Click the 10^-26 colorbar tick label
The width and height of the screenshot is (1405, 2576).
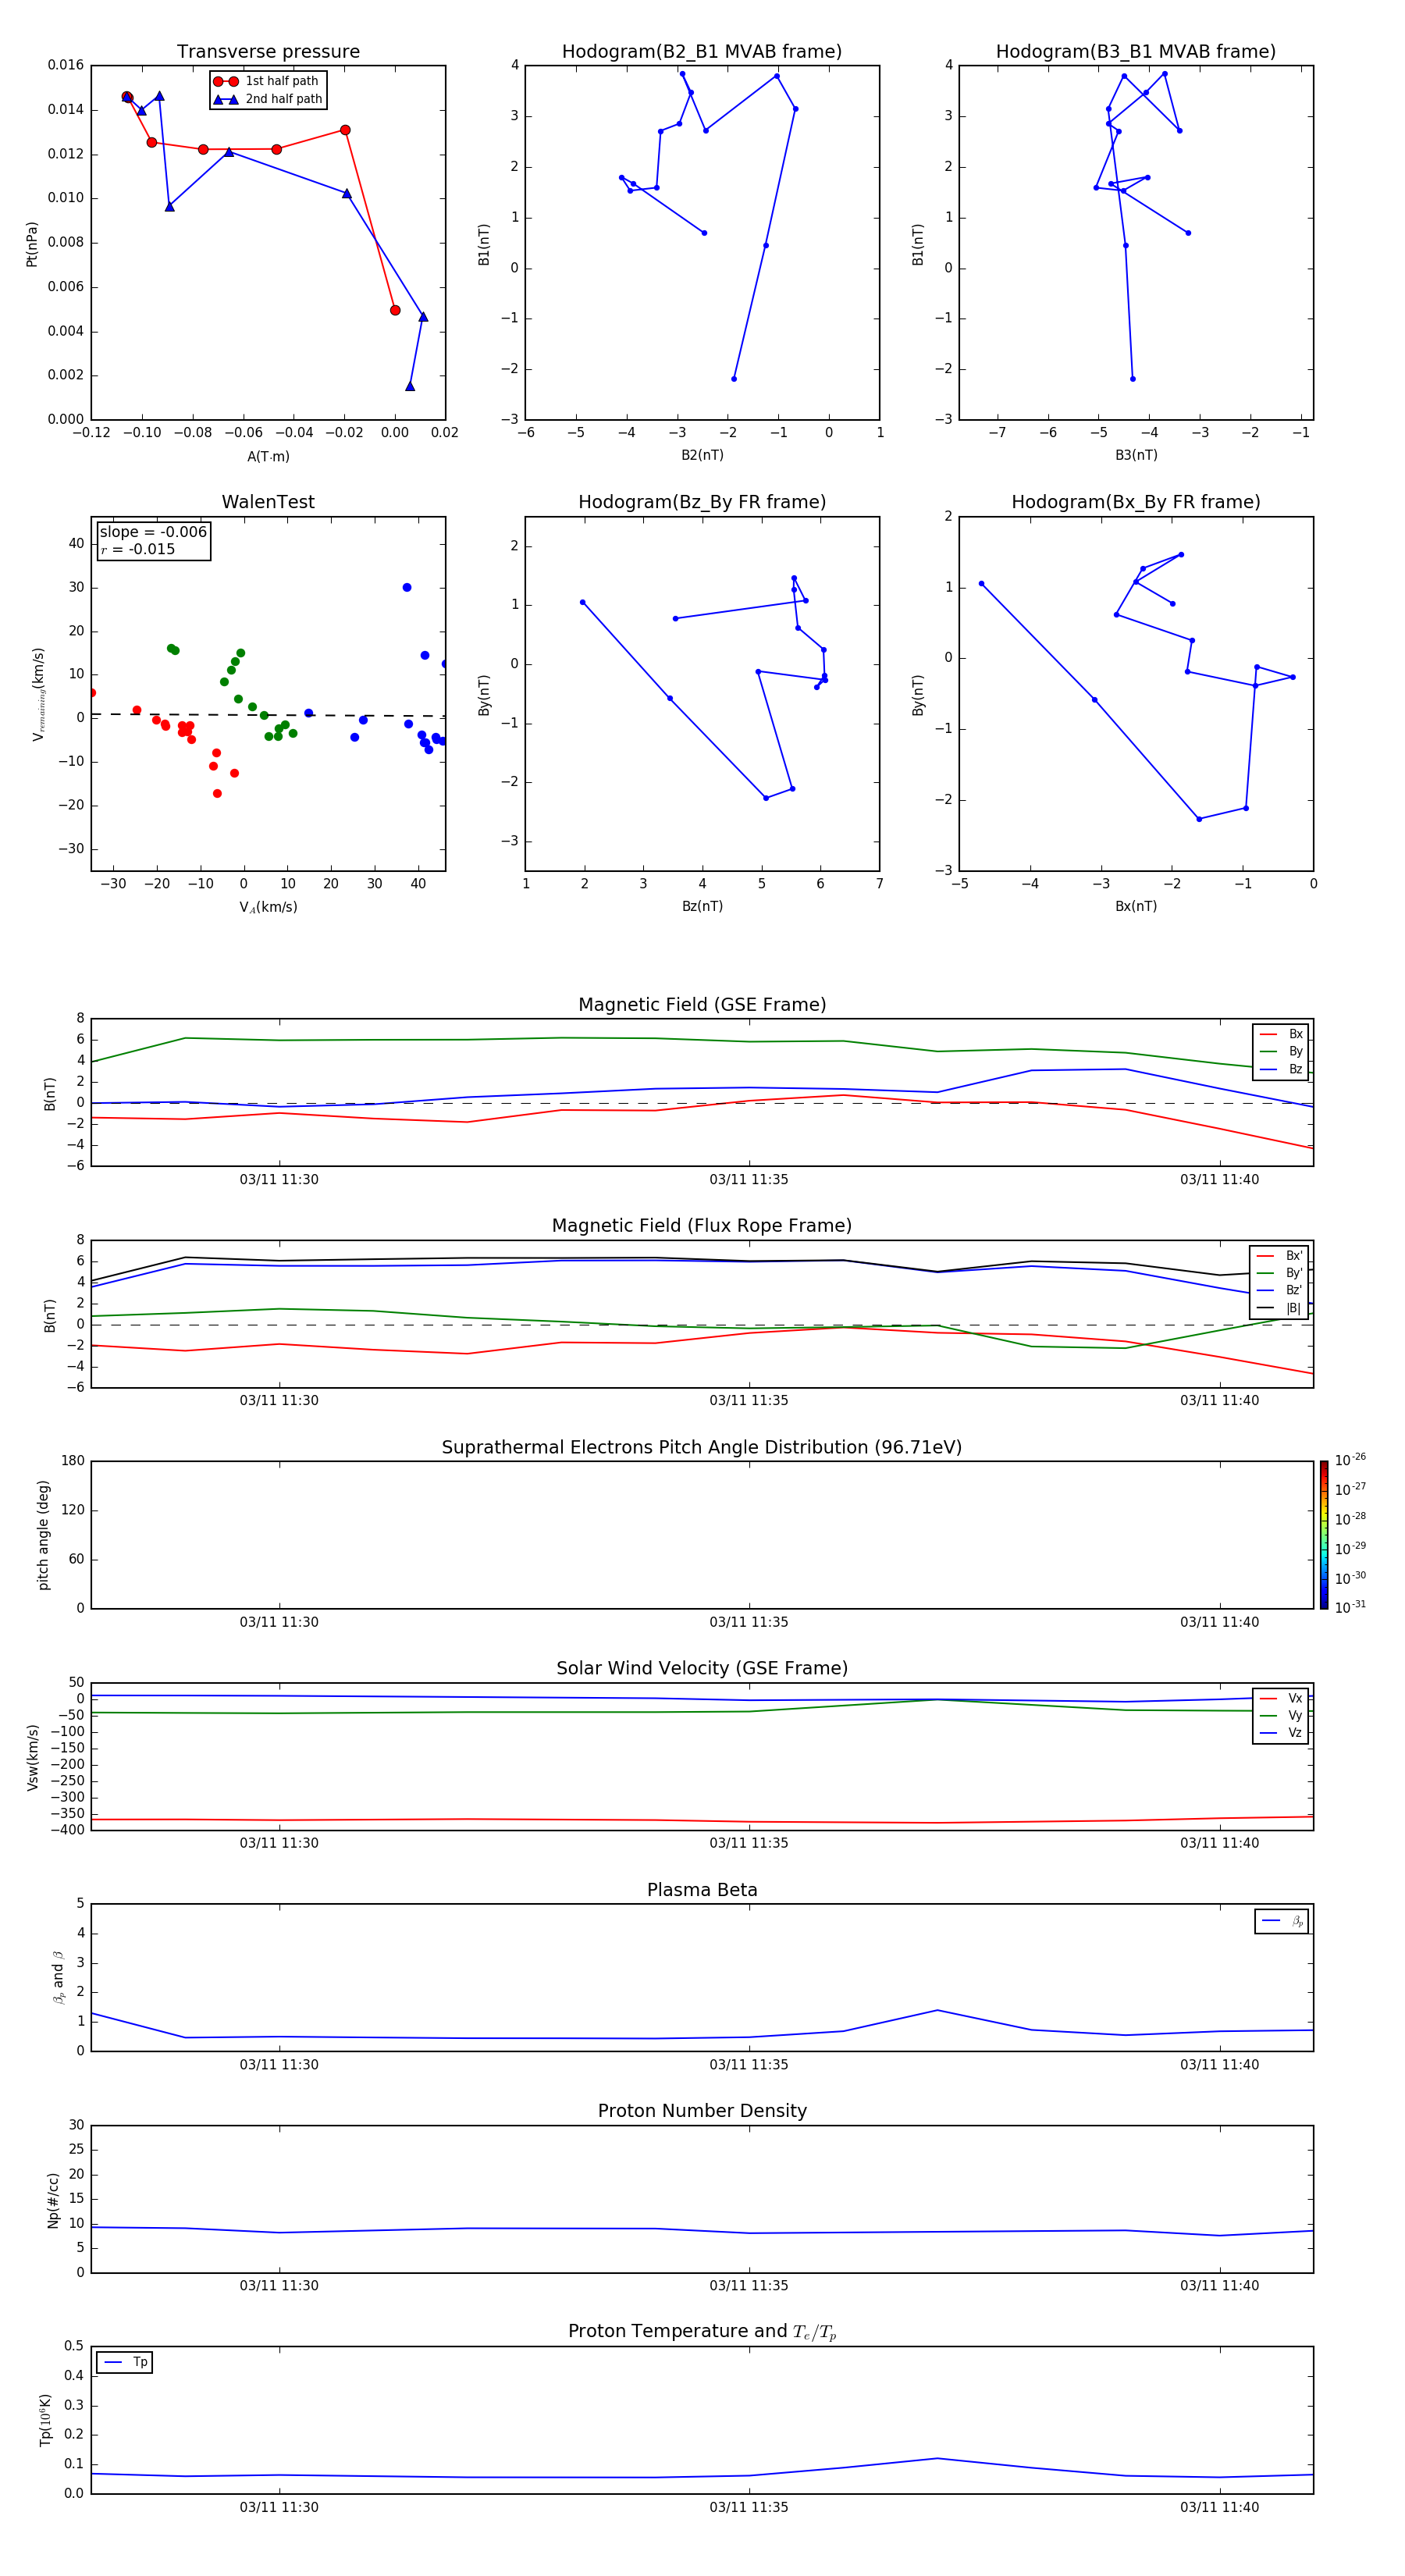point(1350,1460)
